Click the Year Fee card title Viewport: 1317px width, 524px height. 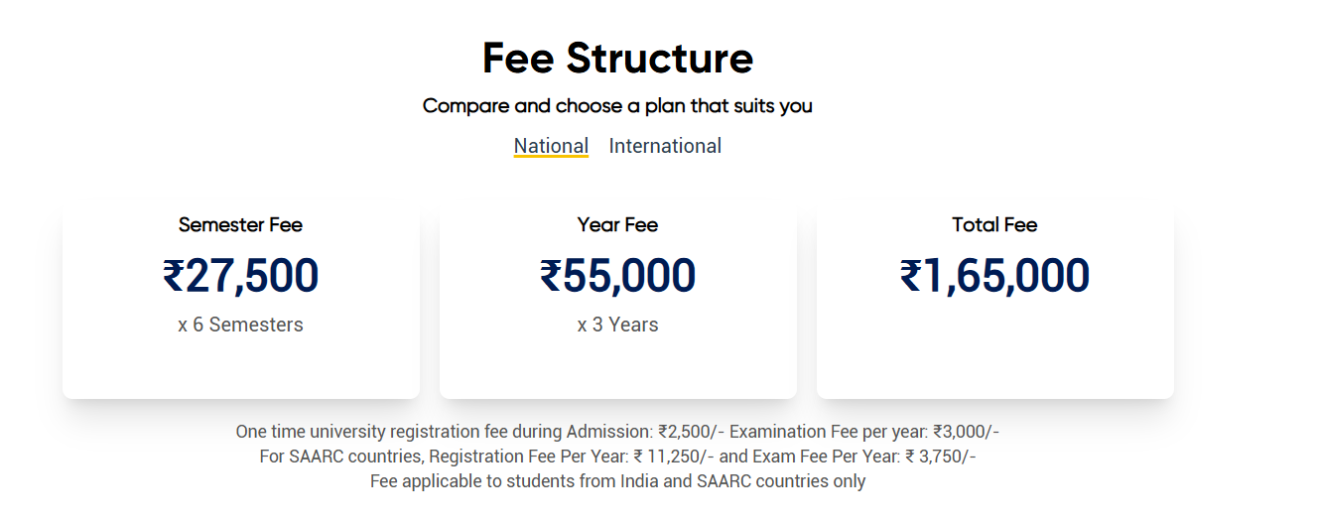point(617,225)
